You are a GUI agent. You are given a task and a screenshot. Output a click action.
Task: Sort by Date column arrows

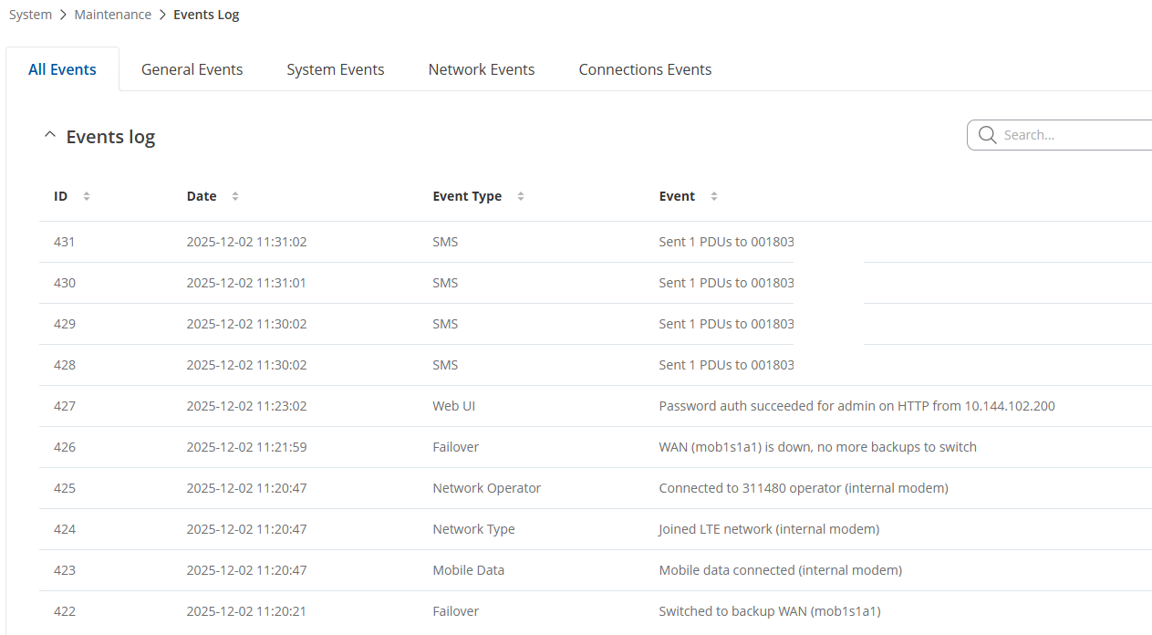pyautogui.click(x=235, y=196)
